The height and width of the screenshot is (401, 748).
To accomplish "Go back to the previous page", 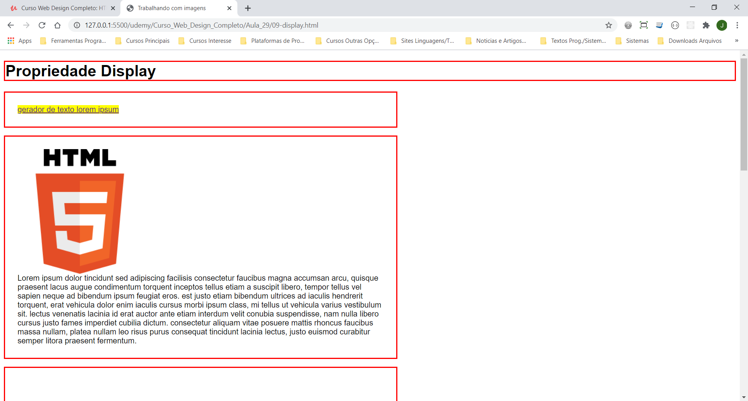I will pyautogui.click(x=11, y=25).
